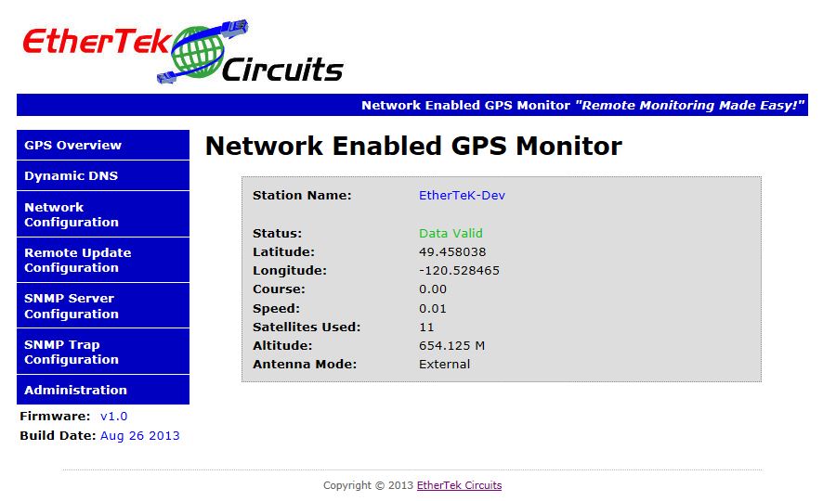
Task: Click the Data Valid status value
Action: tap(451, 233)
